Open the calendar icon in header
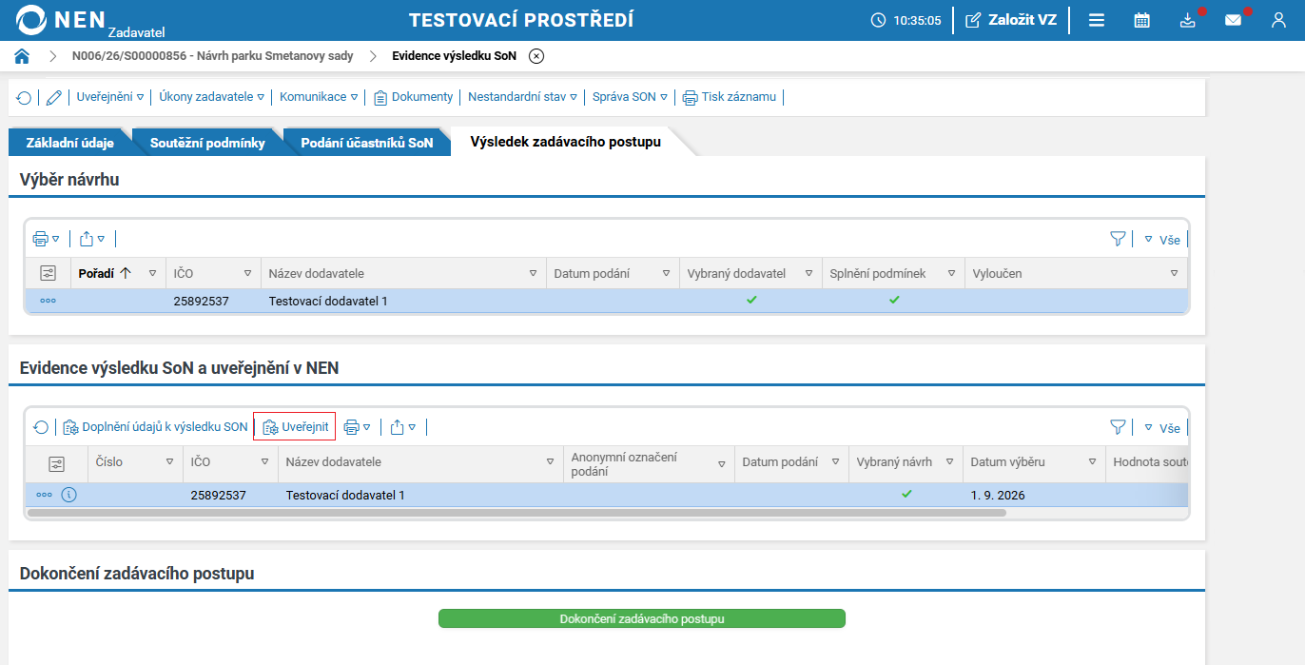1305x665 pixels. pyautogui.click(x=1142, y=20)
